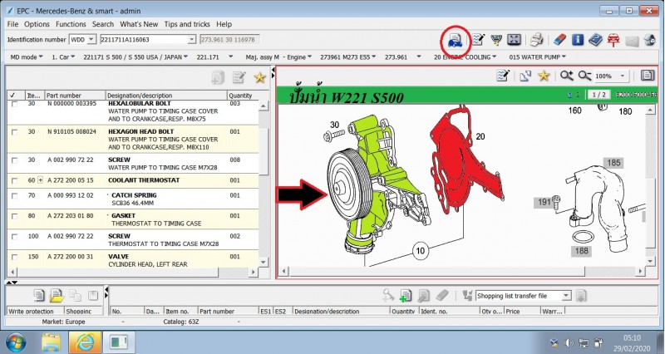Open the Functions menu

71,24
